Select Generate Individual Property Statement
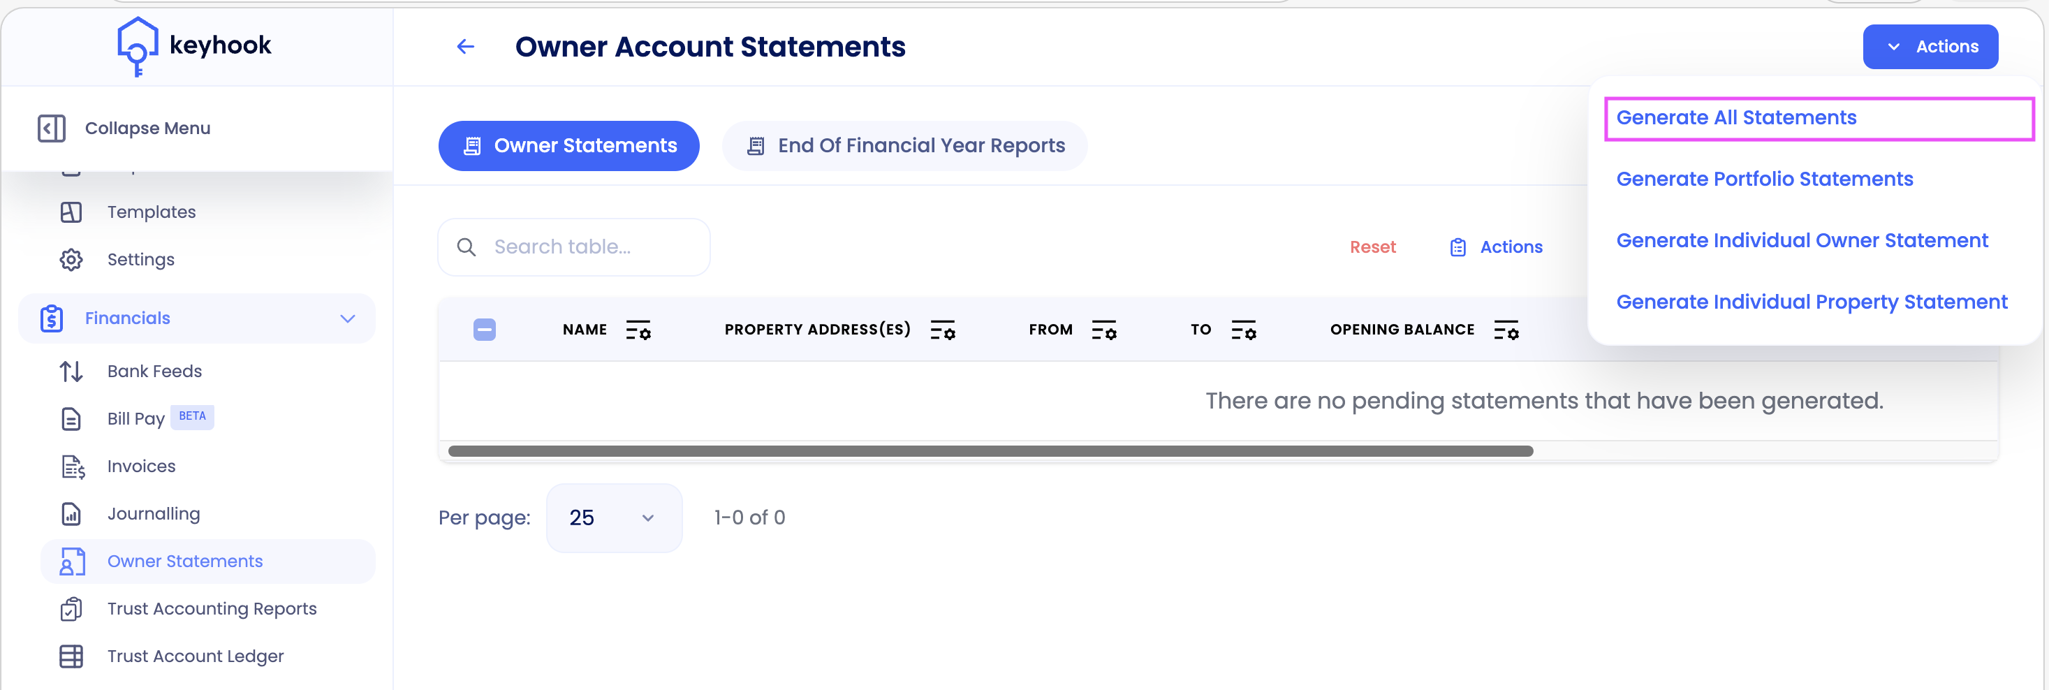Screen dimensions: 2049x690 tap(1811, 302)
